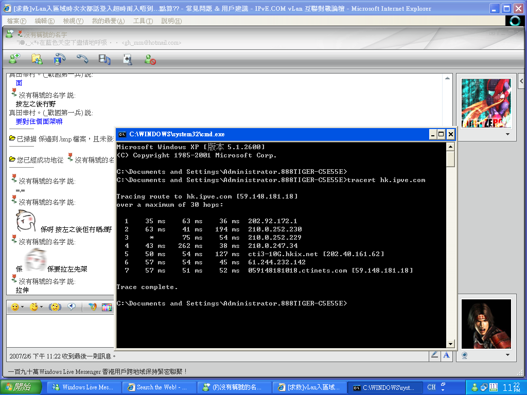Screen dimensions: 527x395
Task: Open the 我的最愛(A) menu
Action: coord(108,21)
